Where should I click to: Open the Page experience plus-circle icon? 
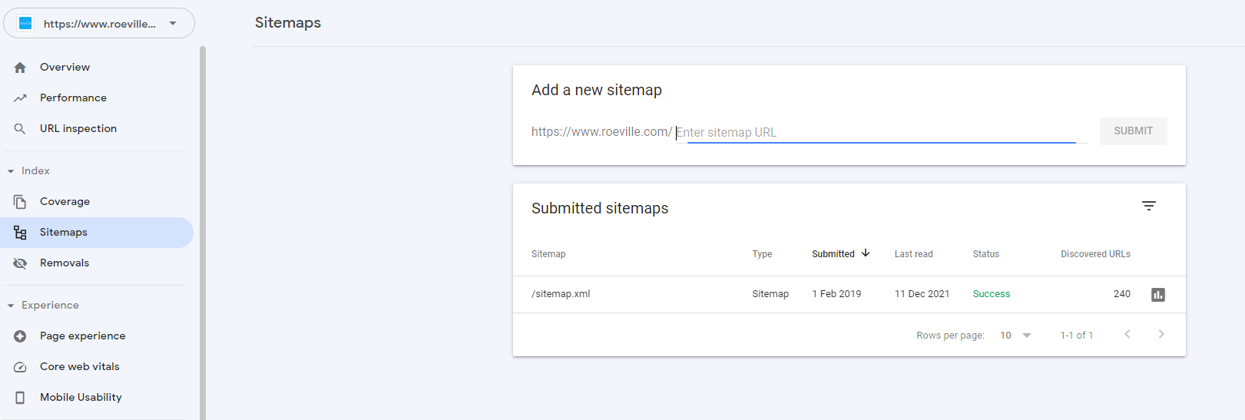click(20, 336)
